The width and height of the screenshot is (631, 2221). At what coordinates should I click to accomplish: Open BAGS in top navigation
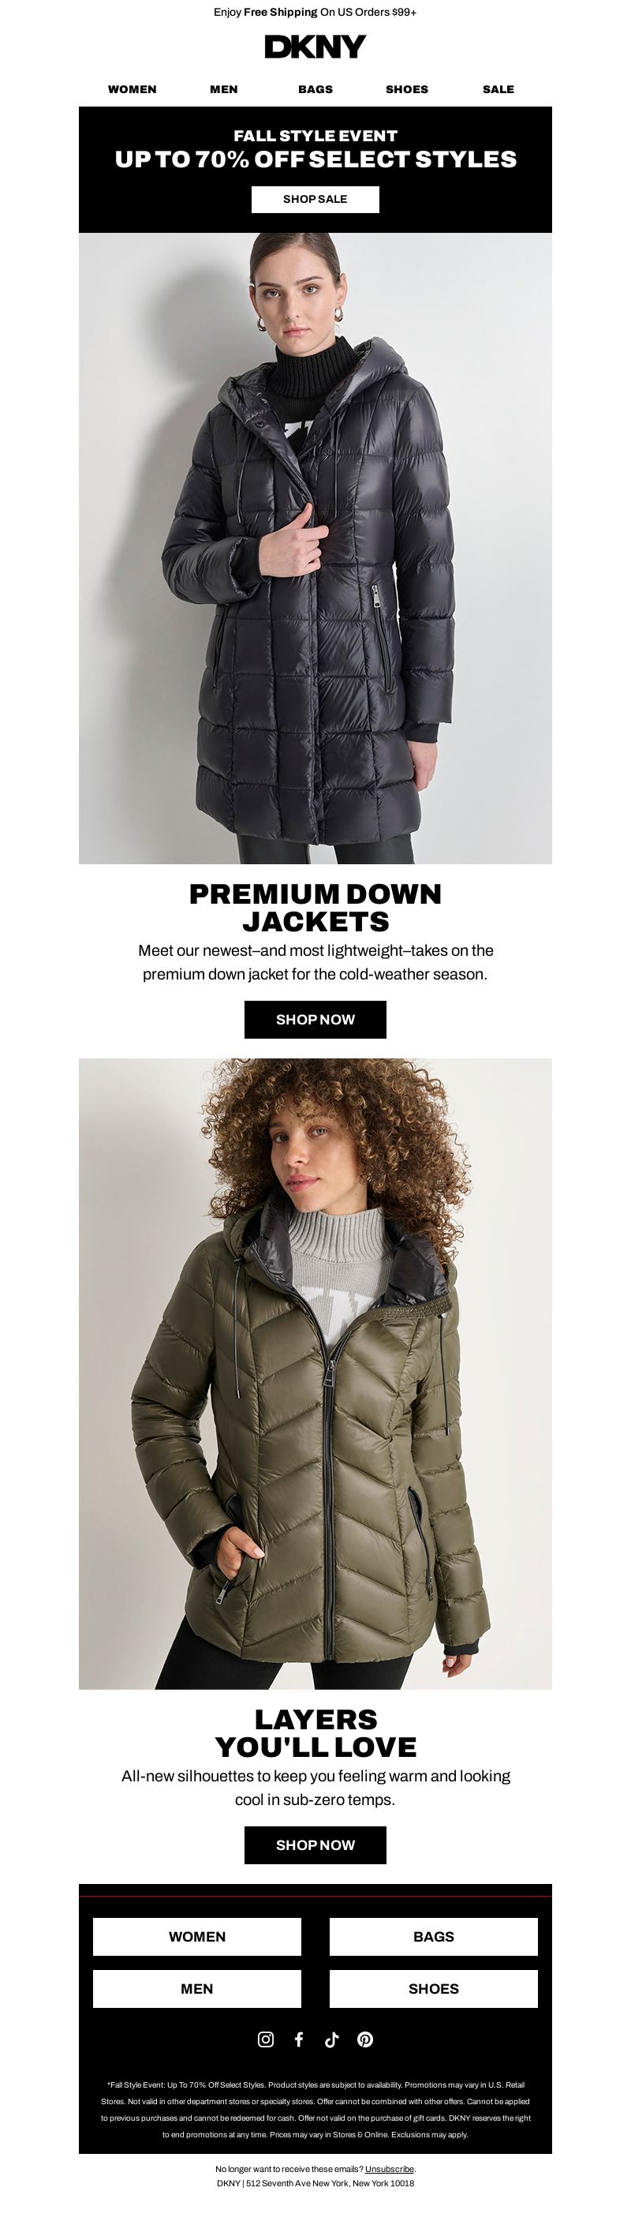315,89
